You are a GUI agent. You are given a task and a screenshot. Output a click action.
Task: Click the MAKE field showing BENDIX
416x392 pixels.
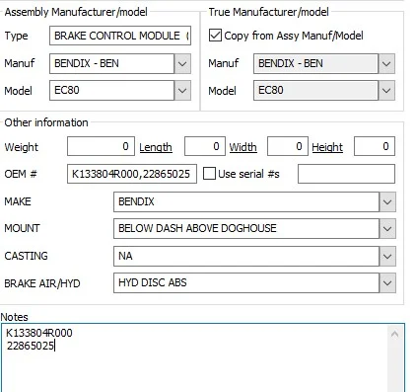(x=246, y=201)
